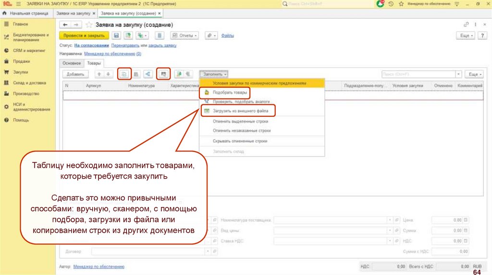Click the move row up arrow
Image resolution: width=492 pixels, height=275 pixels.
pyautogui.click(x=99, y=74)
